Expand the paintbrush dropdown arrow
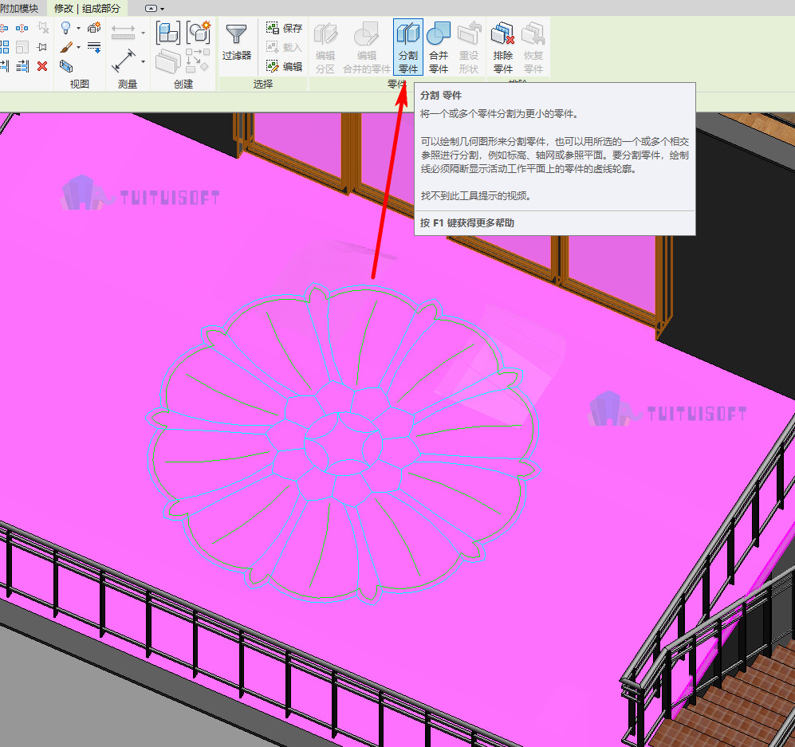 (79, 48)
